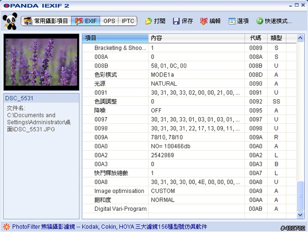Click the options grid icon
Screen dimensions: 308x232
click(232, 21)
